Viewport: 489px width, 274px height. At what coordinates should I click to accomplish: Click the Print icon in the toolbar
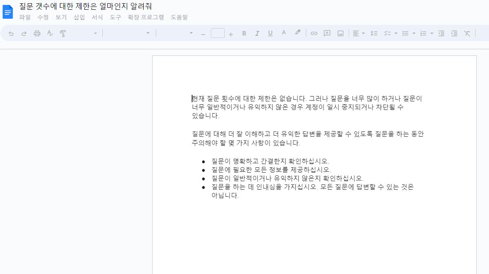click(x=37, y=33)
